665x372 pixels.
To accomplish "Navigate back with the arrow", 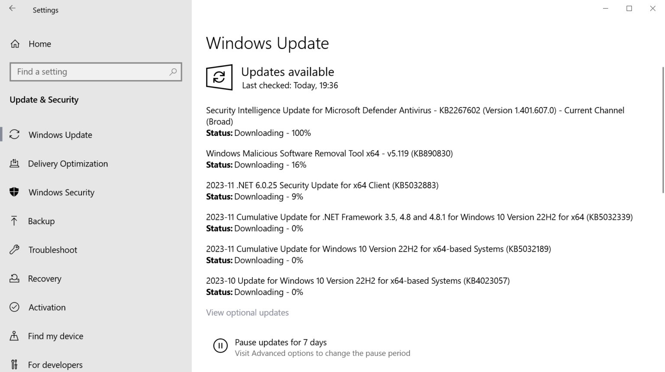I will pos(12,8).
